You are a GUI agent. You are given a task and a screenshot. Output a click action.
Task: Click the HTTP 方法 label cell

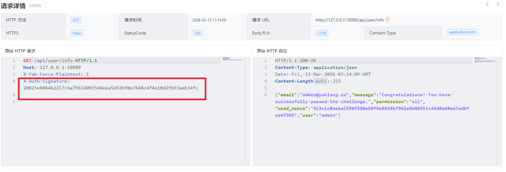coord(33,20)
